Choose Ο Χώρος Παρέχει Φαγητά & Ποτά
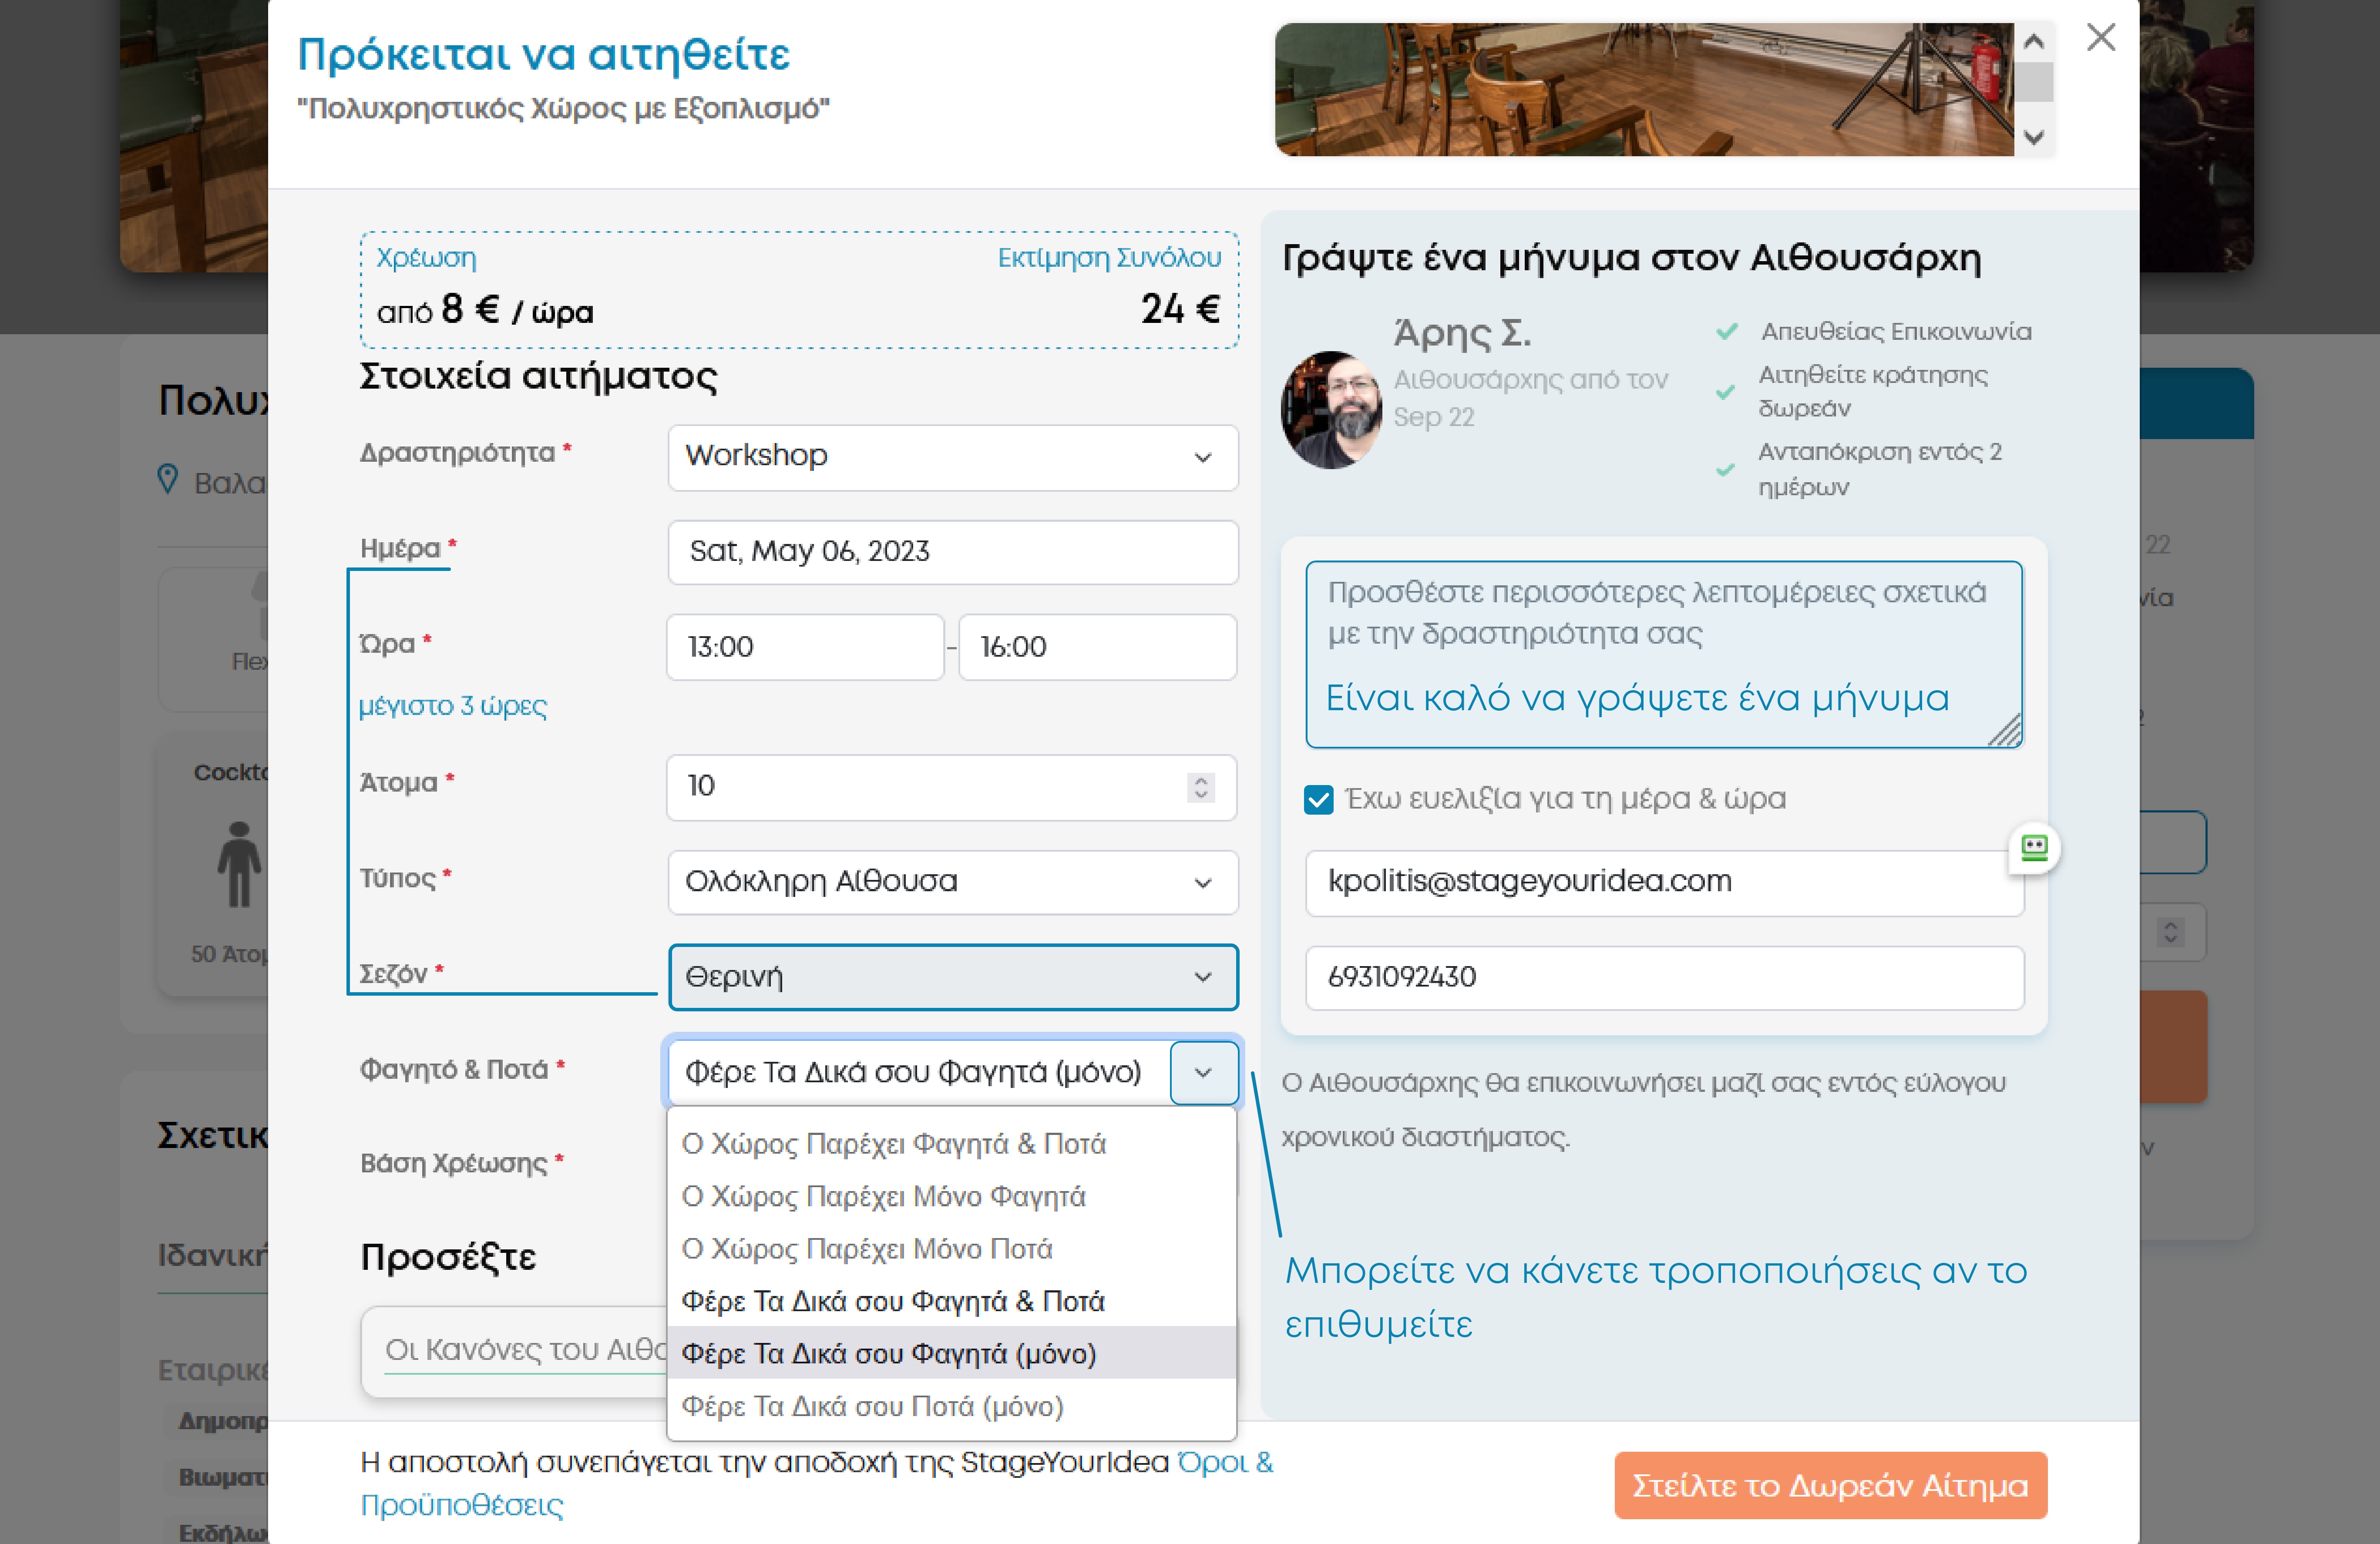This screenshot has width=2380, height=1544. 893,1143
